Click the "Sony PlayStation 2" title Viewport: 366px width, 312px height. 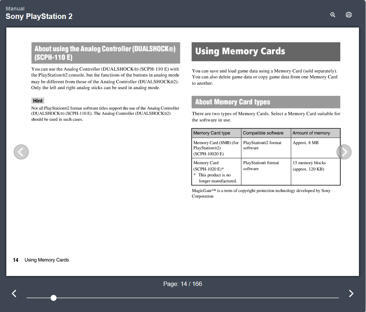coord(39,16)
